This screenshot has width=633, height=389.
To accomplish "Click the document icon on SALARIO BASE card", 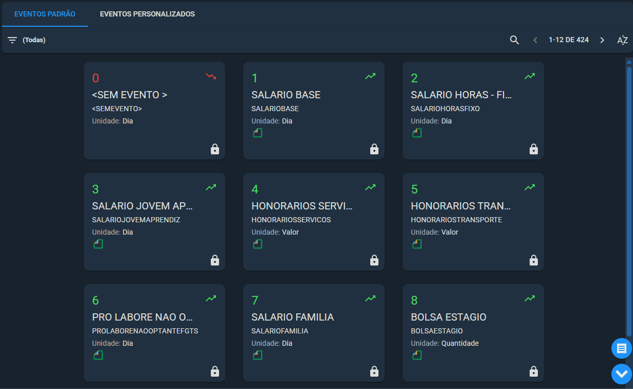I will click(x=258, y=133).
